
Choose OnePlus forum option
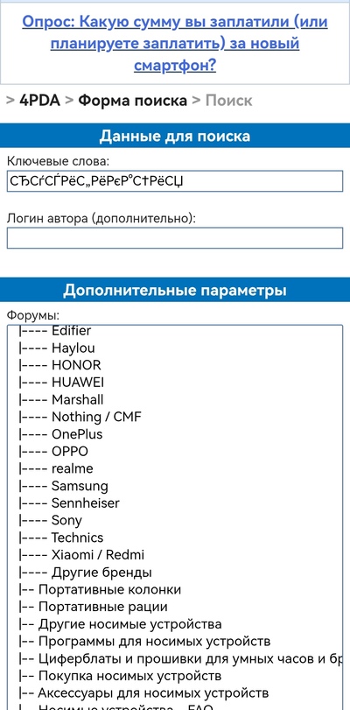click(175, 434)
